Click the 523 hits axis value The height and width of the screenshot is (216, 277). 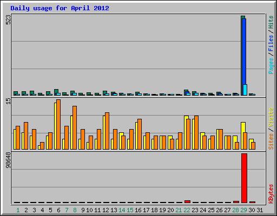[8, 19]
